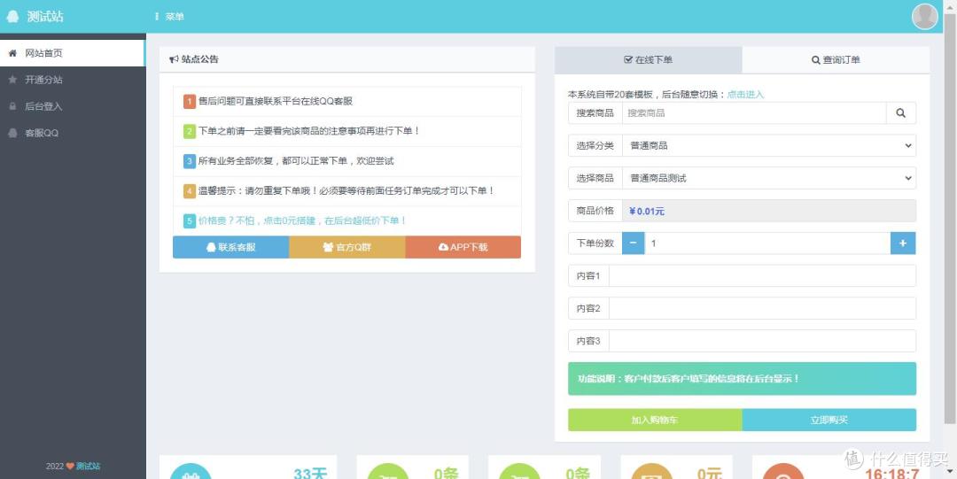Open the 选择分类 dropdown
Image resolution: width=957 pixels, height=479 pixels.
click(x=769, y=146)
